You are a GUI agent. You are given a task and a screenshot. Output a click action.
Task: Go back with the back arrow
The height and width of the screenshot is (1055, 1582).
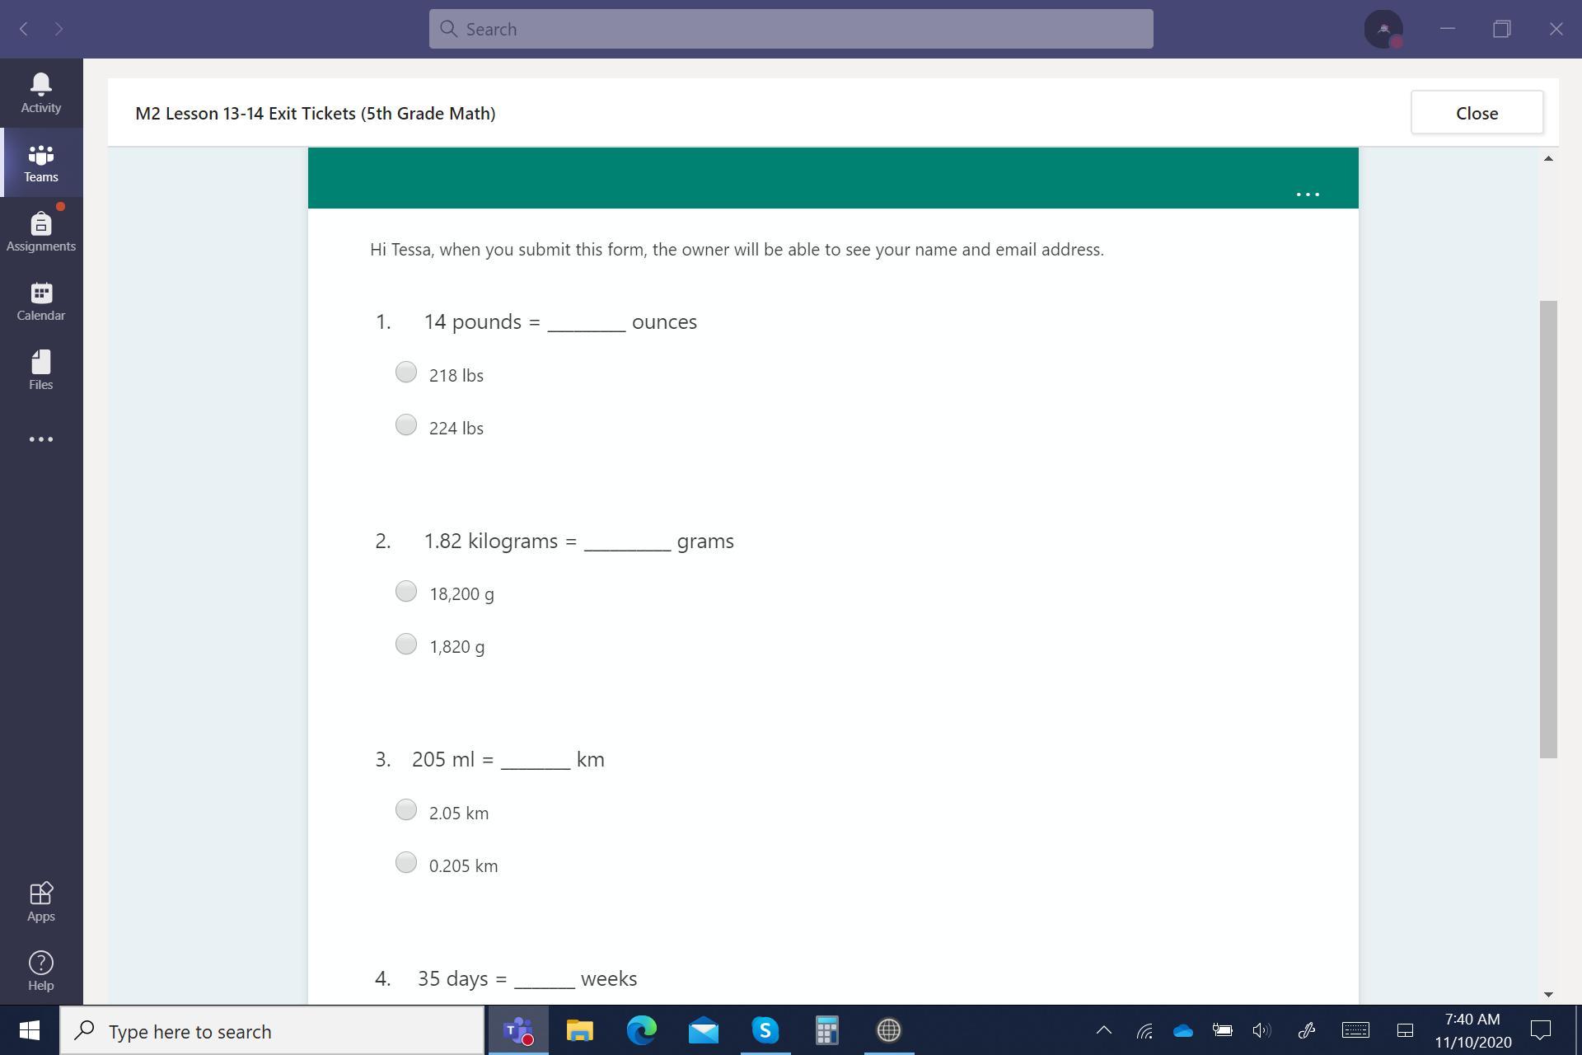(24, 29)
